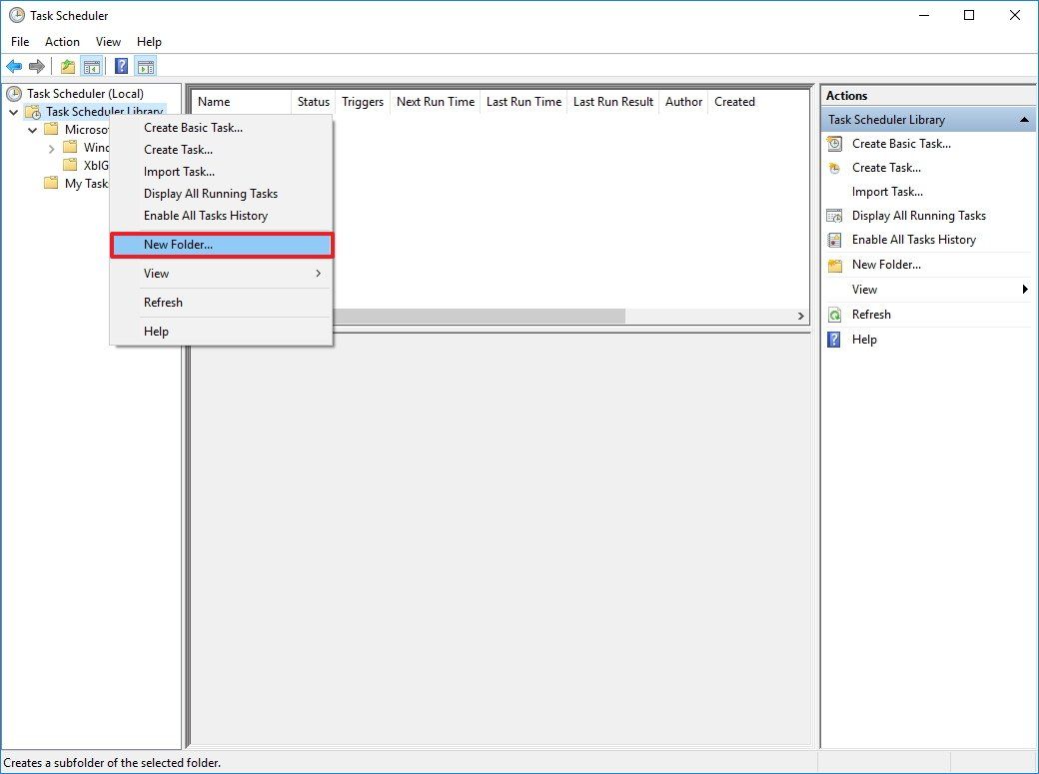Toggle the Show/Hide Console Tree toolbar icon
The width and height of the screenshot is (1039, 774).
[x=92, y=66]
